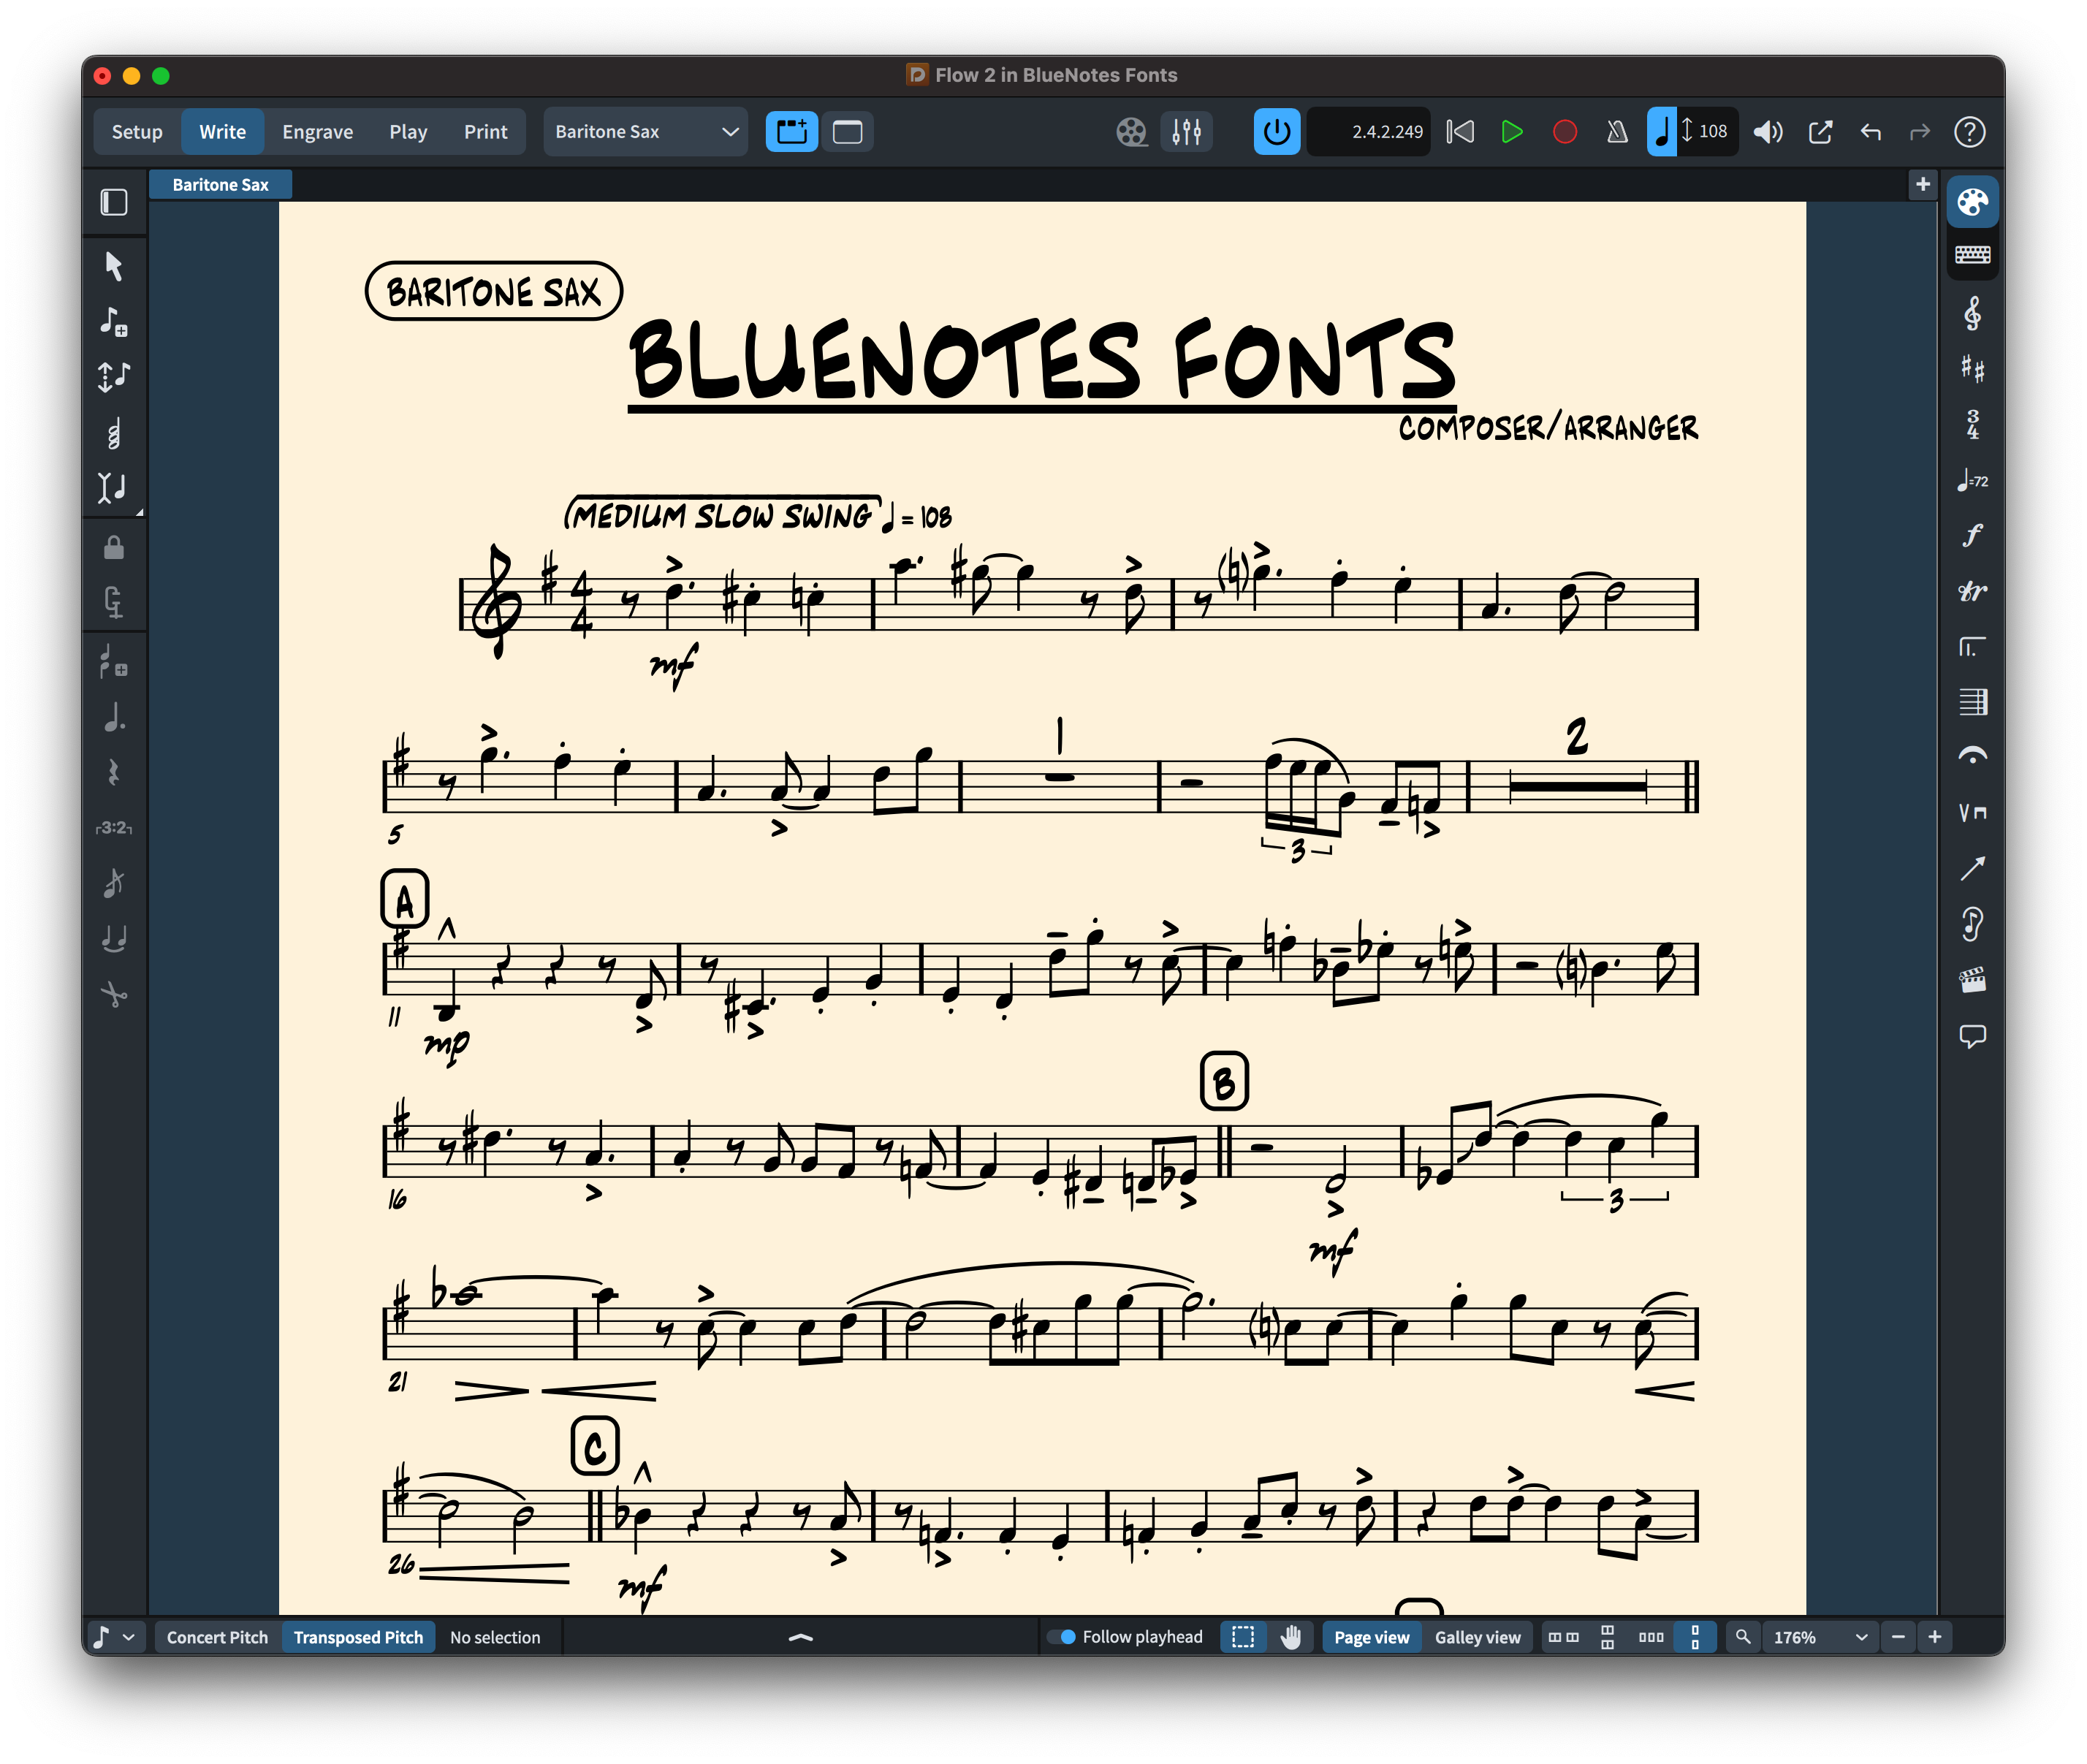Show the Video window
Image resolution: width=2087 pixels, height=1764 pixels.
pos(1131,132)
